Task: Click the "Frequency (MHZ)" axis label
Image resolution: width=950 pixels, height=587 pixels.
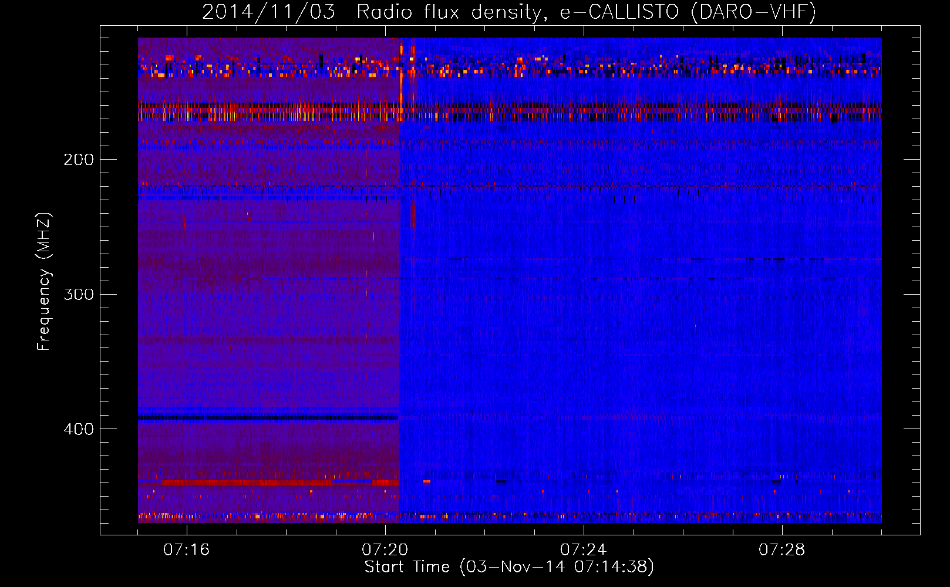Action: tap(44, 281)
